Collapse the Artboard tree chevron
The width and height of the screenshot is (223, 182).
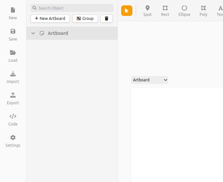33,33
